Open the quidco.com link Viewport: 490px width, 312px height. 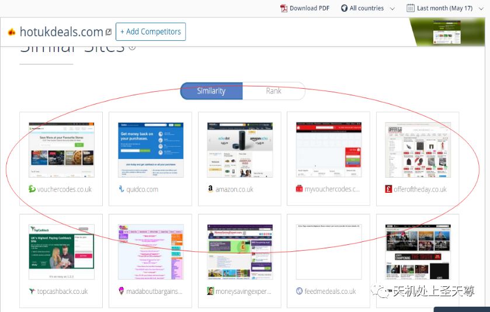pos(142,189)
